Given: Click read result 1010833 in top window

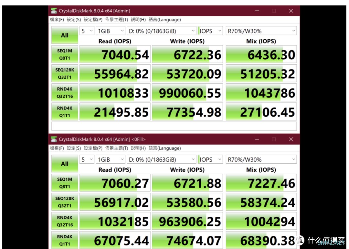Looking at the screenshot, I should 115,92.
